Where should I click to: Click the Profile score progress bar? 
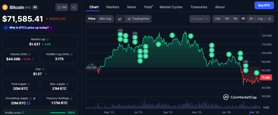pos(58,113)
